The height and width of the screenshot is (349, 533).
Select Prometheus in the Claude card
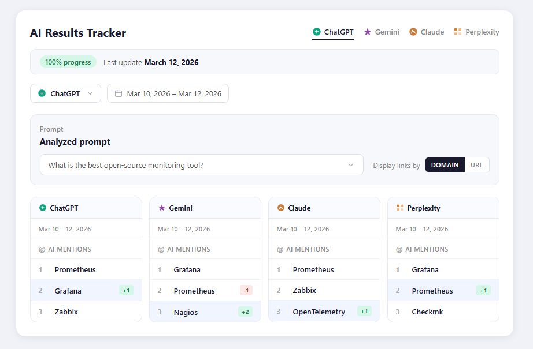coord(324,269)
